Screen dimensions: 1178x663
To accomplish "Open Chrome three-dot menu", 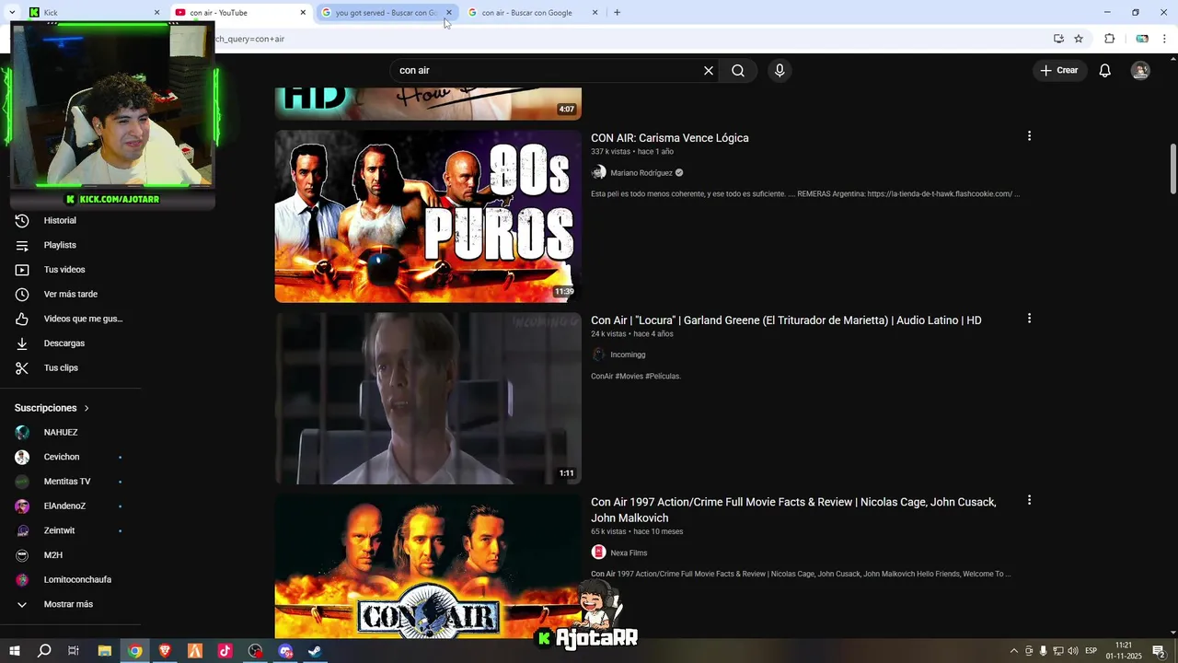I will (1164, 39).
